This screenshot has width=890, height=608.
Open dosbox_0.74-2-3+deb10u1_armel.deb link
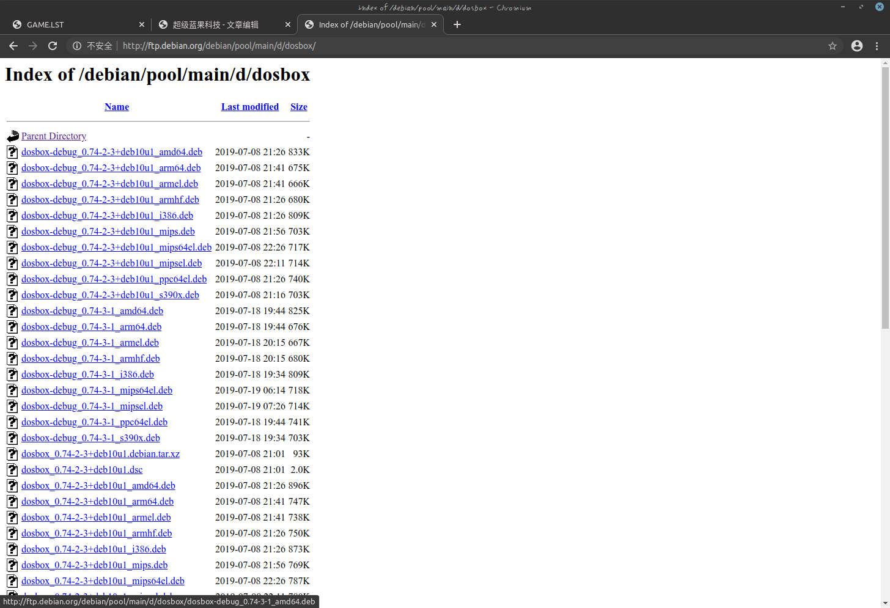click(96, 518)
